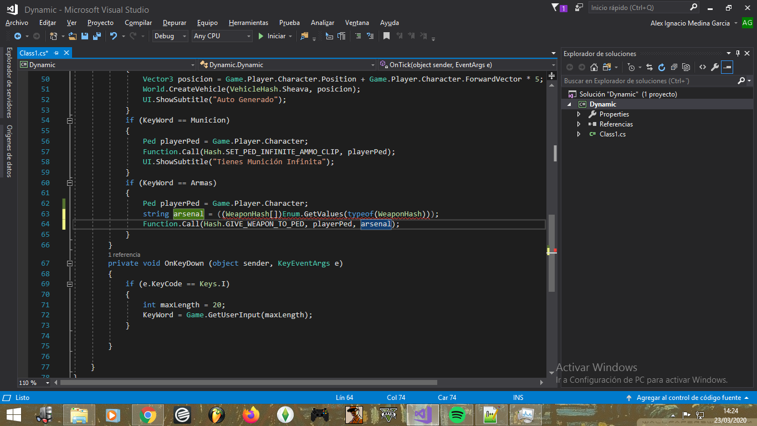
Task: Select the Solución "Dynamic" node
Action: click(x=628, y=94)
